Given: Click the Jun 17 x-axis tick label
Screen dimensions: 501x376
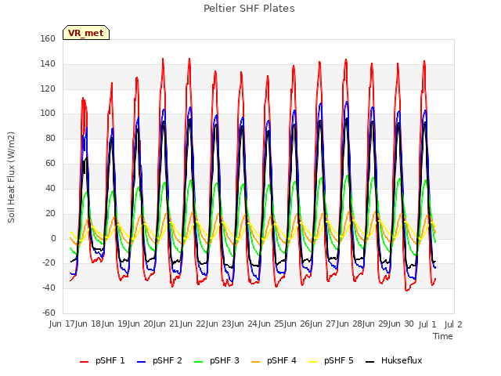Looking at the screenshot, I should [x=63, y=324].
